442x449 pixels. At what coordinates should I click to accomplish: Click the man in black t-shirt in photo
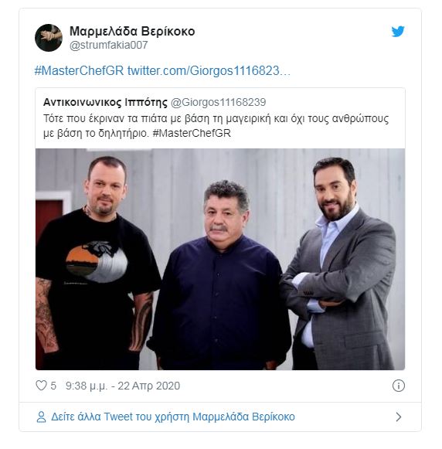click(x=94, y=264)
